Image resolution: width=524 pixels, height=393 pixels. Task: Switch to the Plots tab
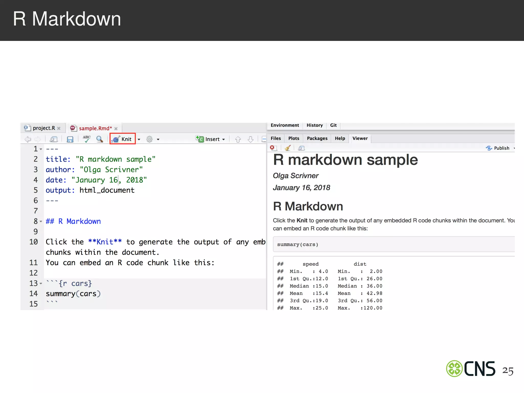(293, 138)
